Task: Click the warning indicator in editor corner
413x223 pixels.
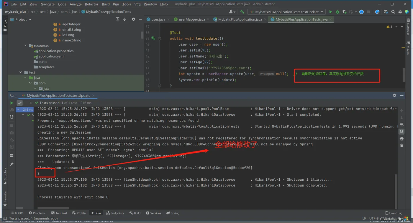Action: 389,27
